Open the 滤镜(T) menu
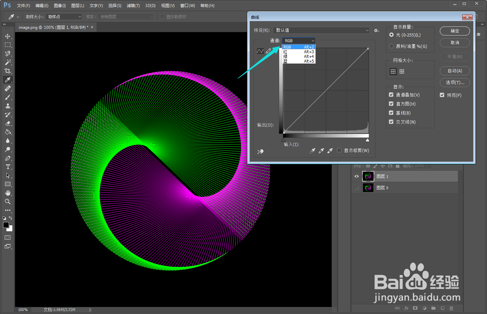This screenshot has height=314, width=487. pos(133,6)
